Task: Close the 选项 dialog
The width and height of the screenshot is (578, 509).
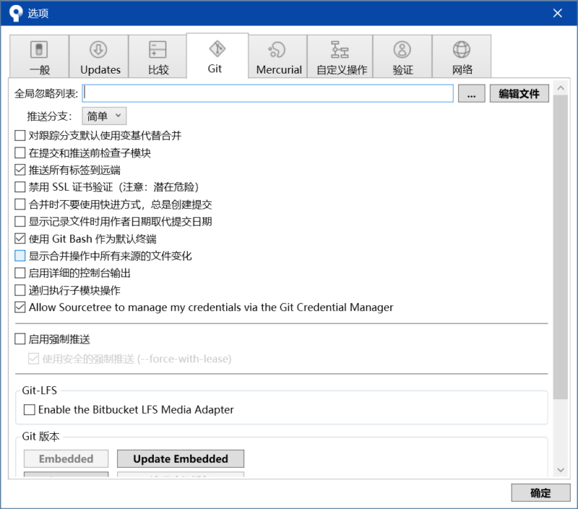Action: pos(557,13)
